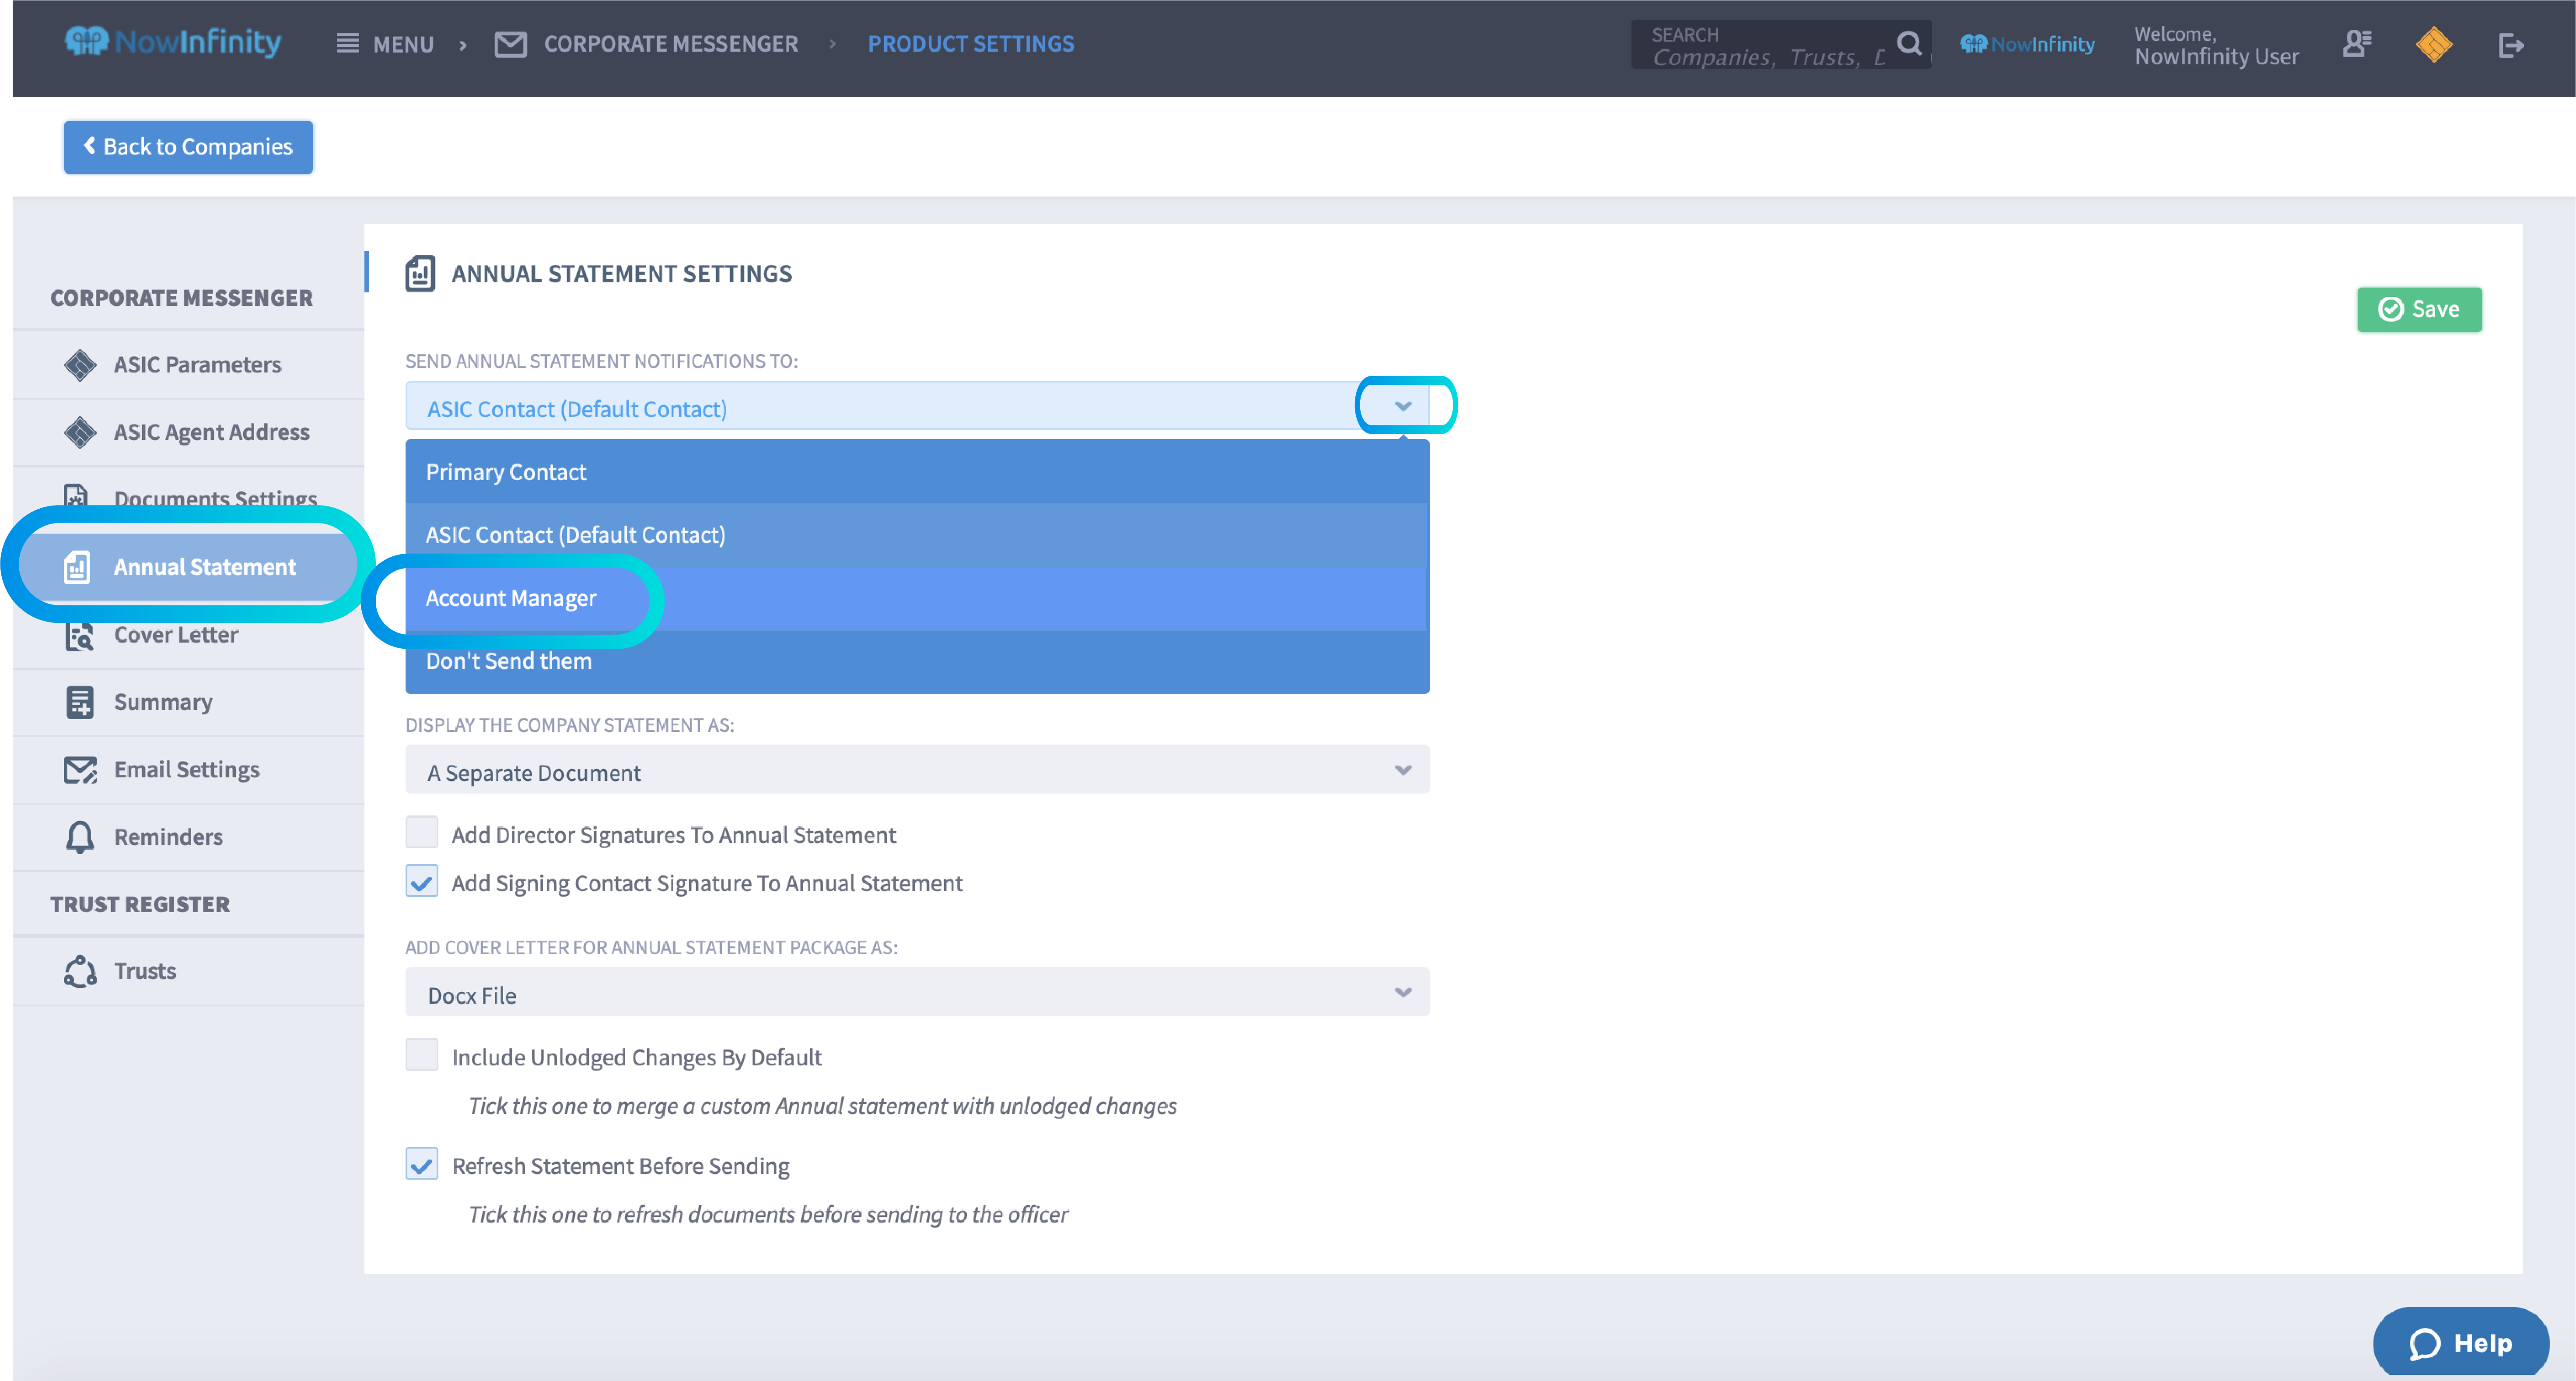Screen dimensions: 2576x1381
Task: Click the logout icon in header
Action: (2510, 45)
